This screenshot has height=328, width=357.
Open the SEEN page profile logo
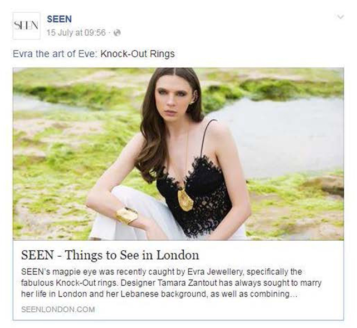click(x=26, y=26)
